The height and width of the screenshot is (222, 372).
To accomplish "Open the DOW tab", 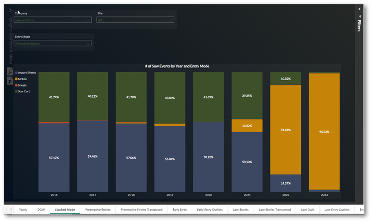I will (41, 210).
